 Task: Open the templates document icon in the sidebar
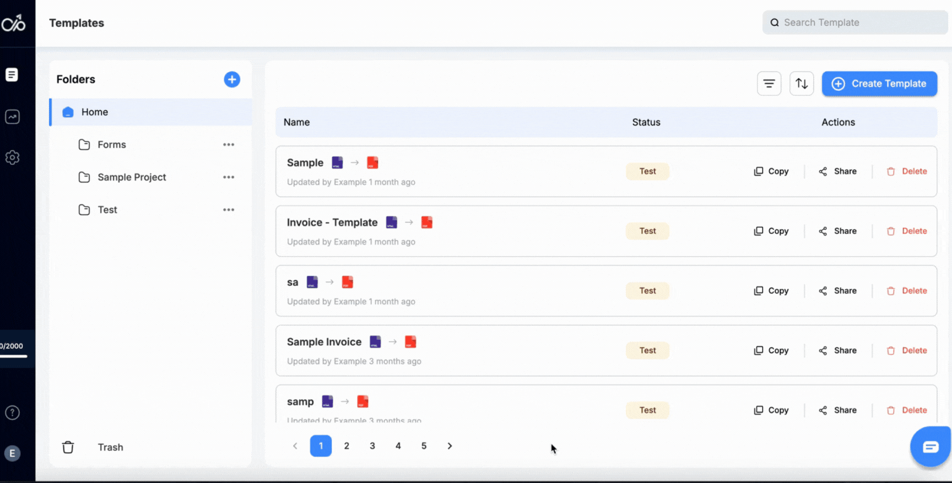[x=12, y=75]
